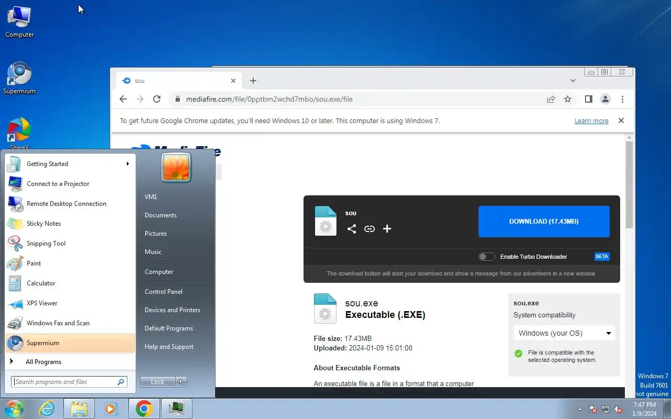Open Pictures in the Start menu

click(x=156, y=234)
